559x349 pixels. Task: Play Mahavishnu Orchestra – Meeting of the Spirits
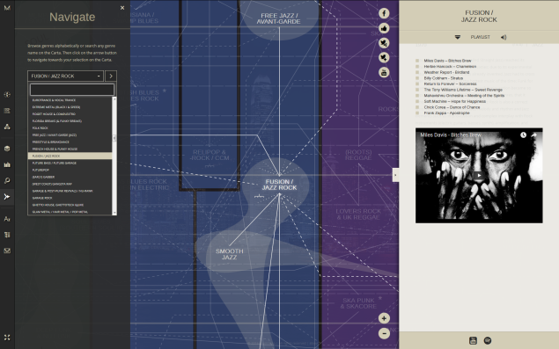[464, 96]
